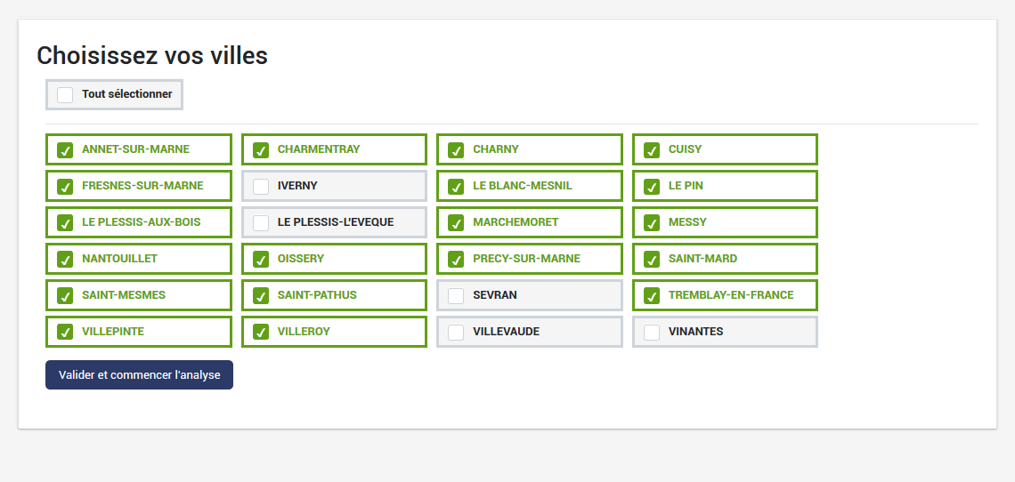Viewport: 1015px width, 482px height.
Task: Uncheck SAINT-PATHUS checkbox
Action: point(261,296)
